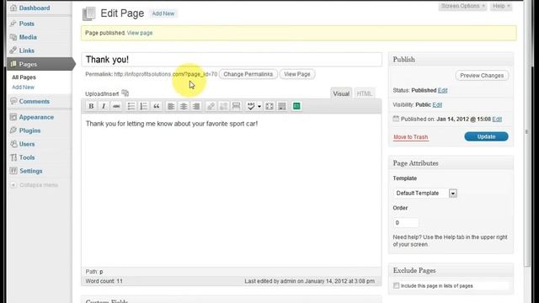Screen dimensions: 539x303
Task: Open spellchecker language dropdown arrow
Action: click(259, 107)
